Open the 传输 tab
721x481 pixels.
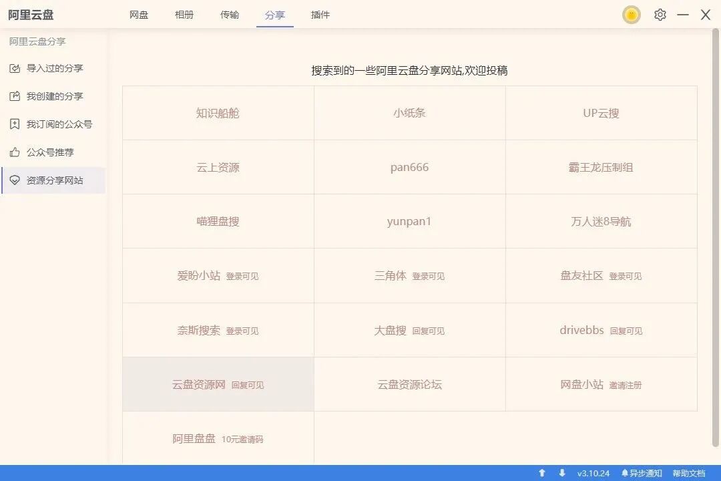[230, 15]
